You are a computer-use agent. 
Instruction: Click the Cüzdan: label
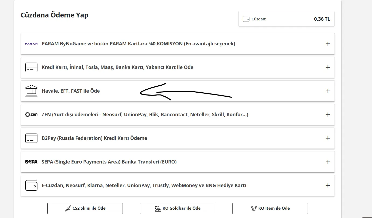coord(259,19)
